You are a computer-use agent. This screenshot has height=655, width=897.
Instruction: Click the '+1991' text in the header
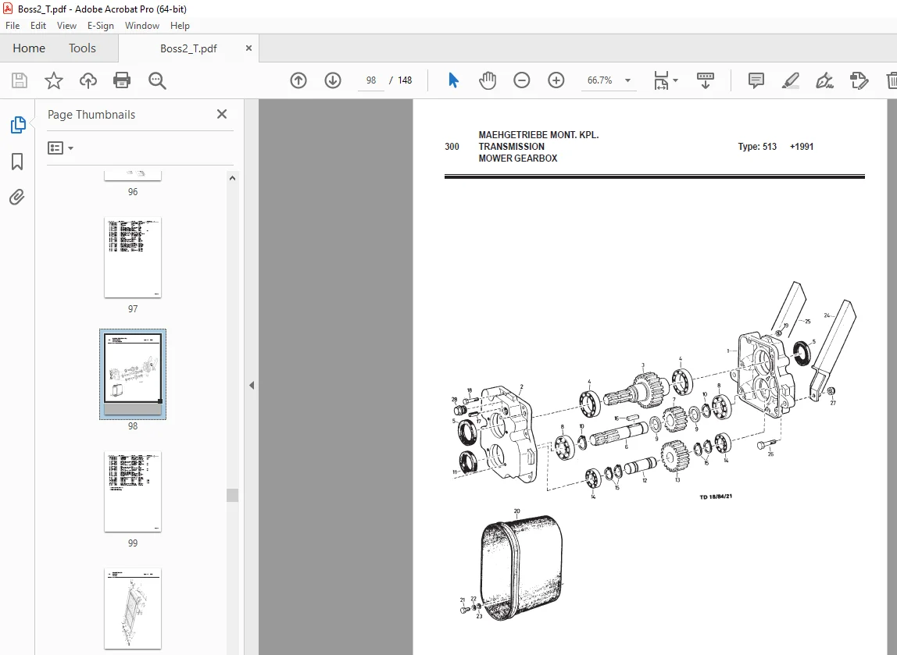pyautogui.click(x=802, y=146)
